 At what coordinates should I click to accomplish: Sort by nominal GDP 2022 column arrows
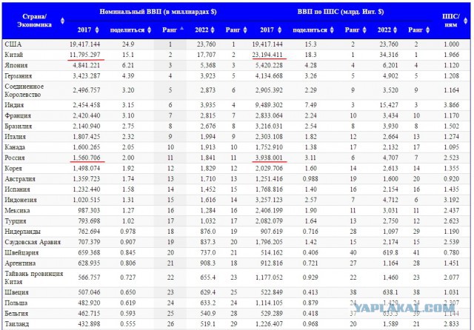pyautogui.click(x=213, y=30)
